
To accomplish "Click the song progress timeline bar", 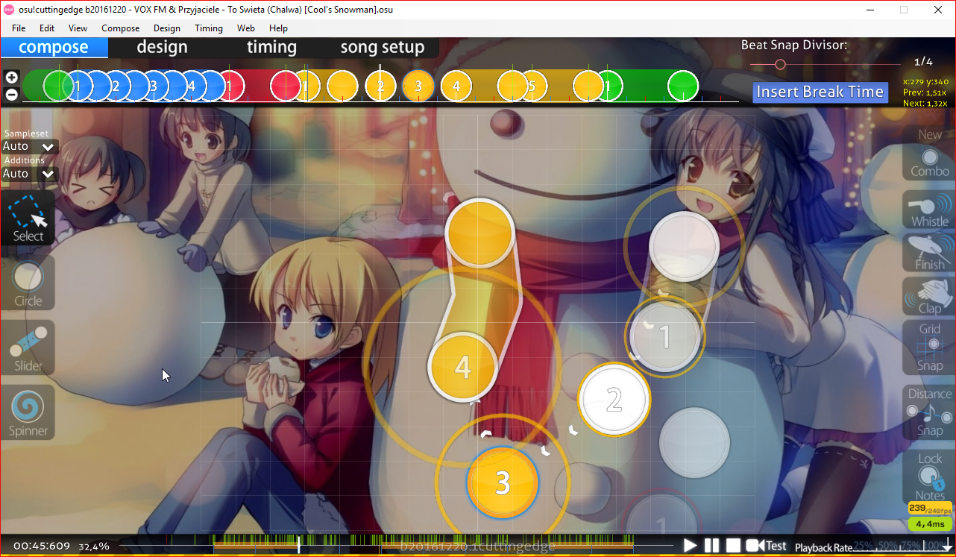I will [397, 545].
